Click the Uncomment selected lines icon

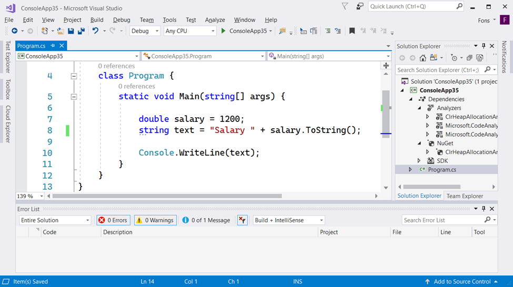pos(338,30)
